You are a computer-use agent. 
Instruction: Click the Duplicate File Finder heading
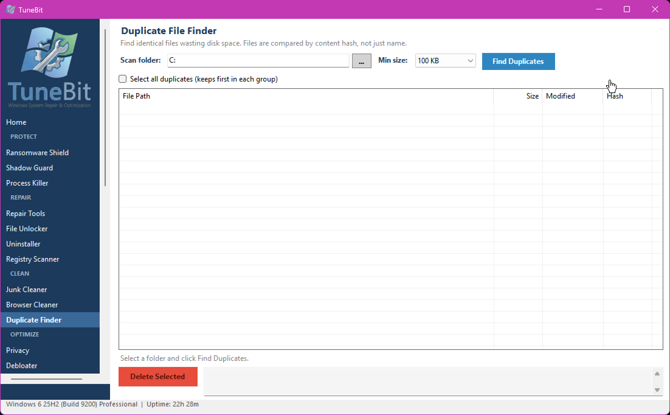169,31
